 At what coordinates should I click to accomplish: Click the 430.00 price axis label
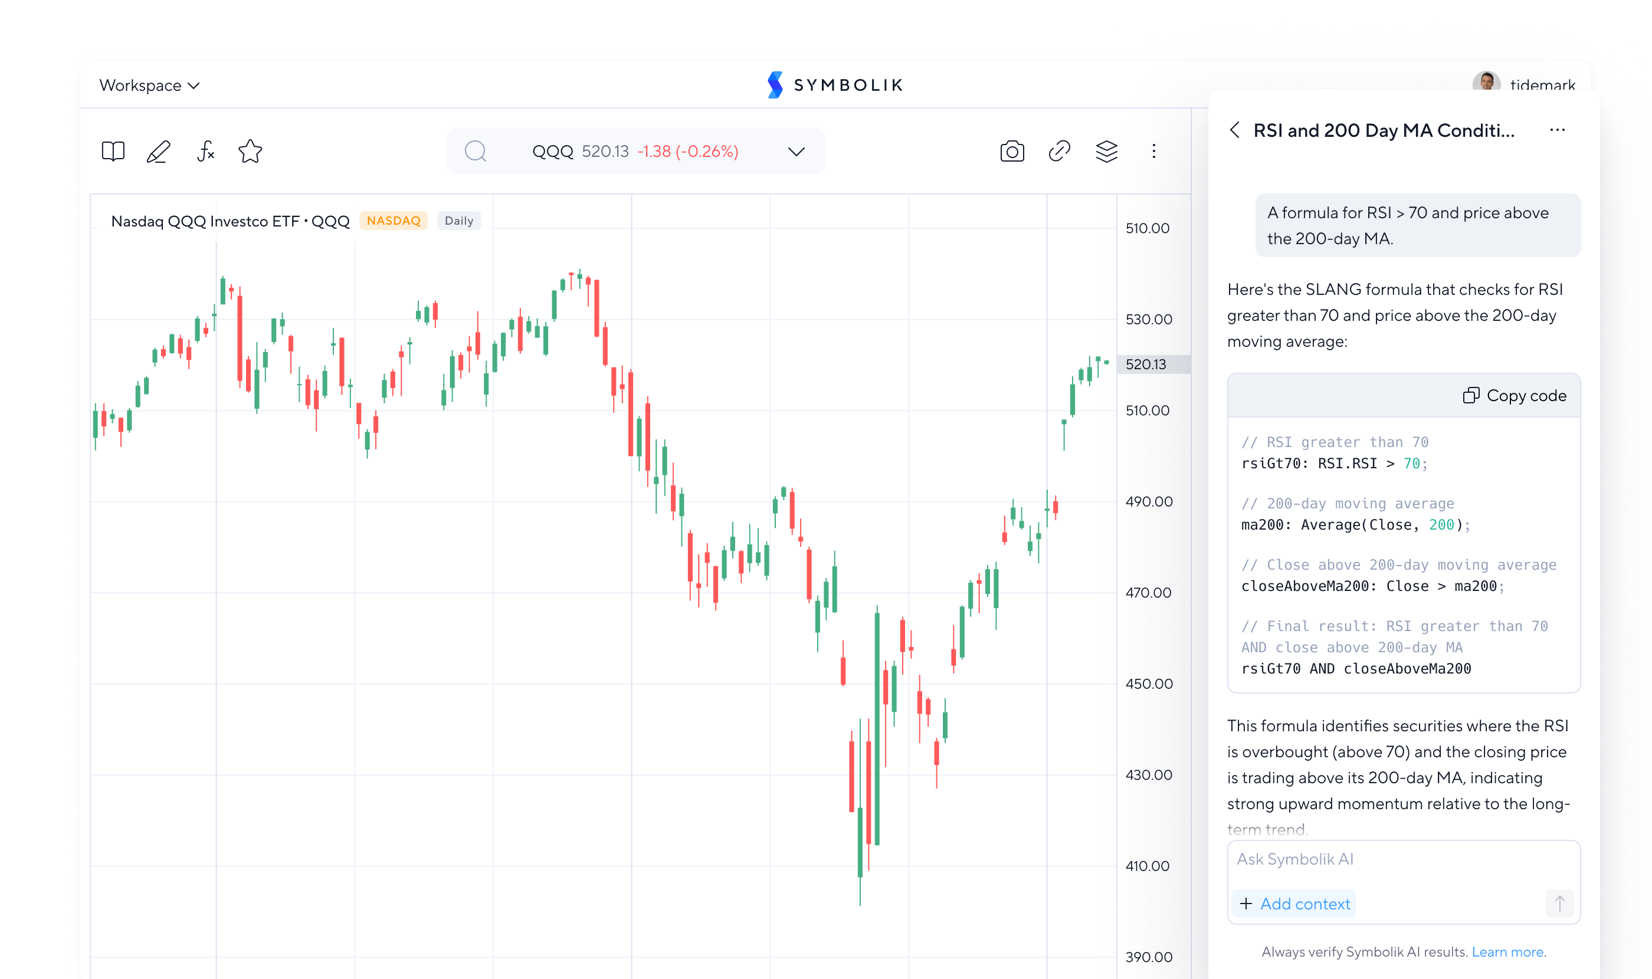tap(1149, 774)
